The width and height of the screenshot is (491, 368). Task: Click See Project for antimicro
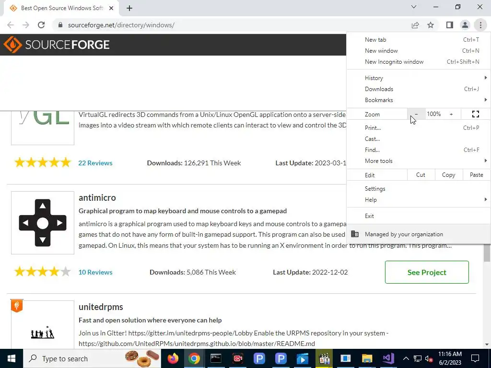[427, 272]
